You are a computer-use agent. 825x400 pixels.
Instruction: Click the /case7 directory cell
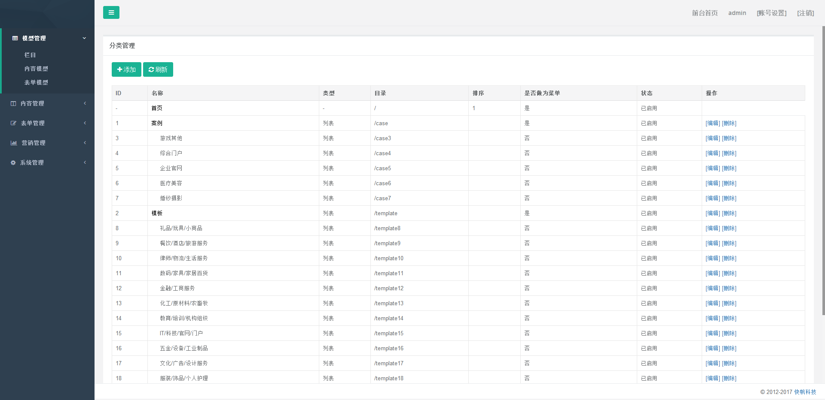click(420, 198)
